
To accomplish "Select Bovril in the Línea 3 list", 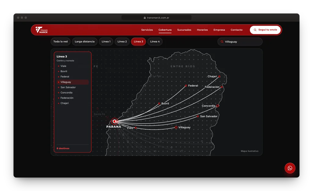I will (x=73, y=71).
